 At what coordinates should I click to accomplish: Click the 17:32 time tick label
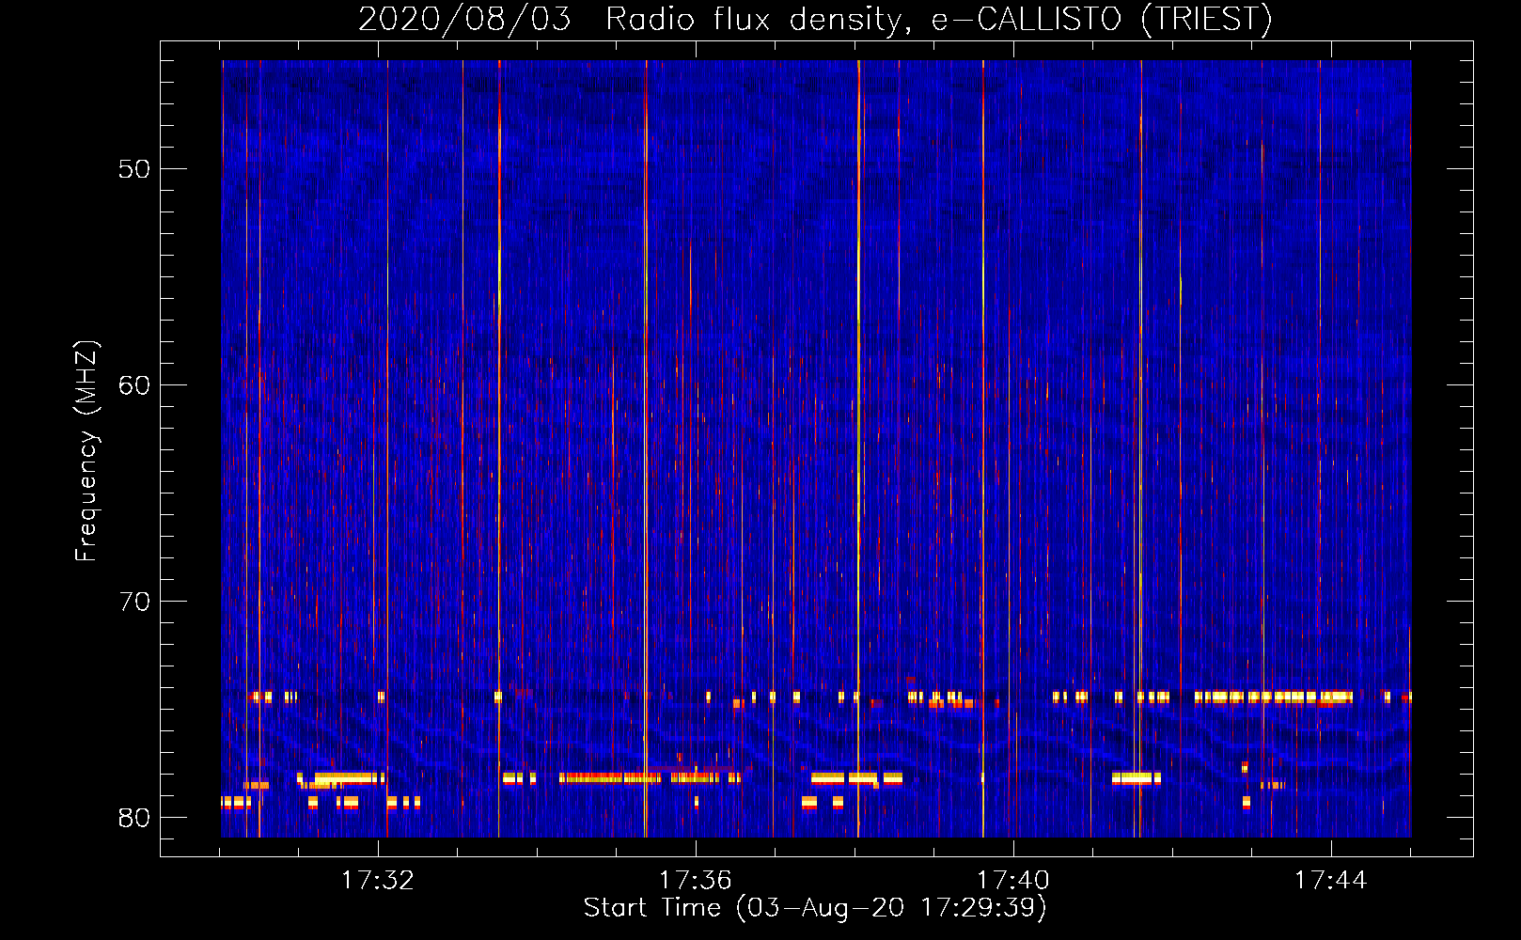click(x=377, y=881)
